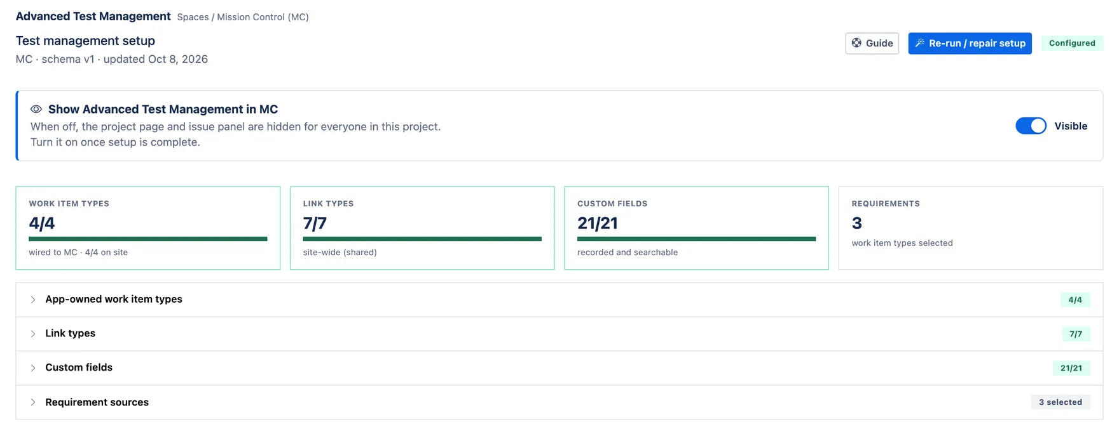Click the Visible label next to the switch
The height and width of the screenshot is (429, 1119).
pyautogui.click(x=1071, y=126)
